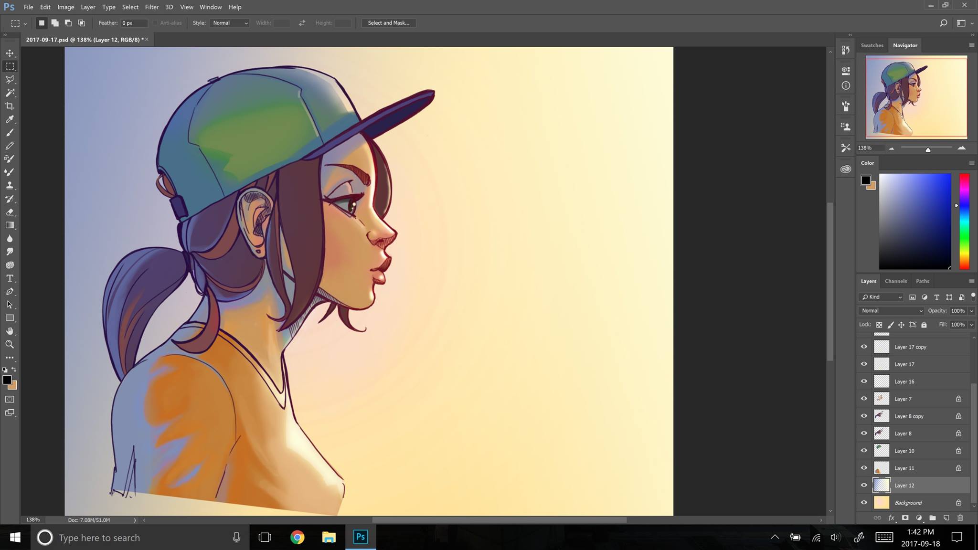Hide Layer 17 copy
The height and width of the screenshot is (550, 978).
point(864,347)
